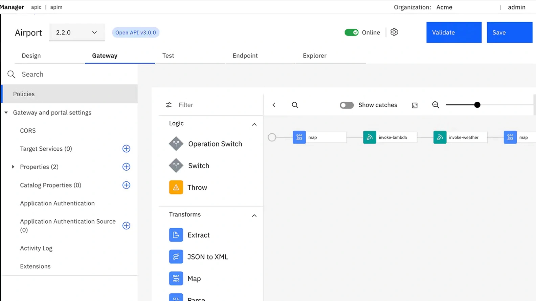The image size is (536, 301).
Task: Select the Map transform in palette
Action: (x=176, y=279)
